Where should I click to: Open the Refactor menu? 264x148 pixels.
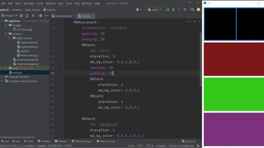[50, 3]
